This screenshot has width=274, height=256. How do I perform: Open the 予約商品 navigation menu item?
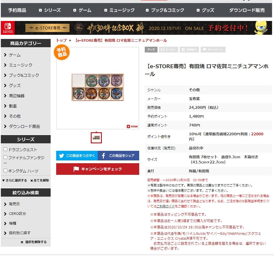pyautogui.click(x=17, y=10)
